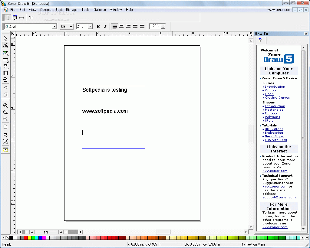Viewport: 310px width, 248px height.
Task: Click the previous zoom magnifier icon
Action: coord(5,119)
